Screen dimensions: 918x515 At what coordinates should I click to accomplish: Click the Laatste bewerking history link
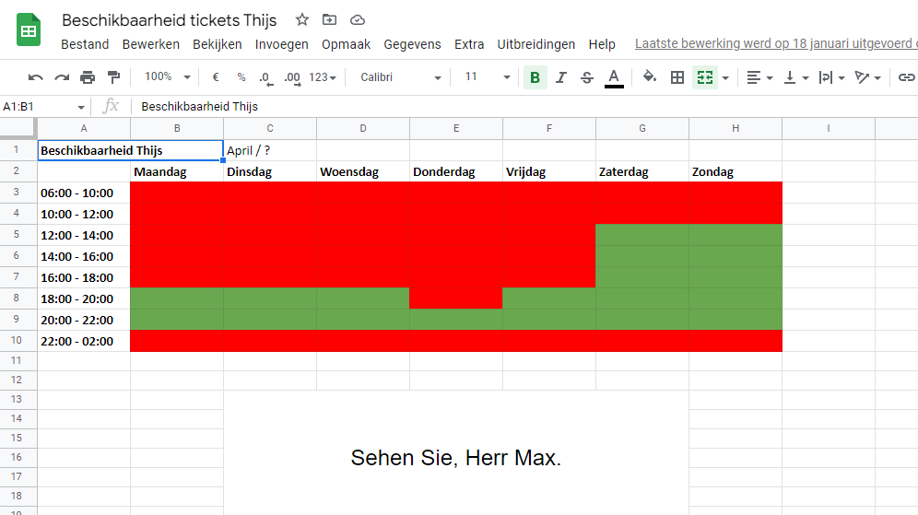775,44
